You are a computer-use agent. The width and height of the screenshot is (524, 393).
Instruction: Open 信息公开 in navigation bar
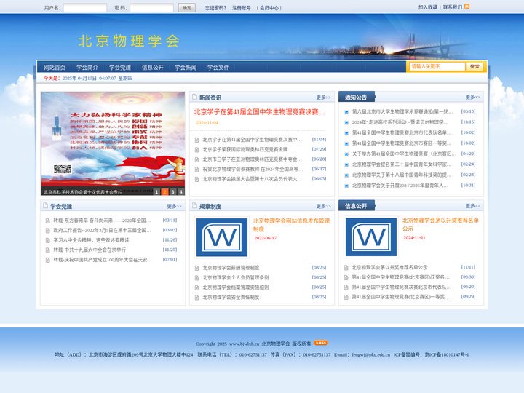pos(153,68)
